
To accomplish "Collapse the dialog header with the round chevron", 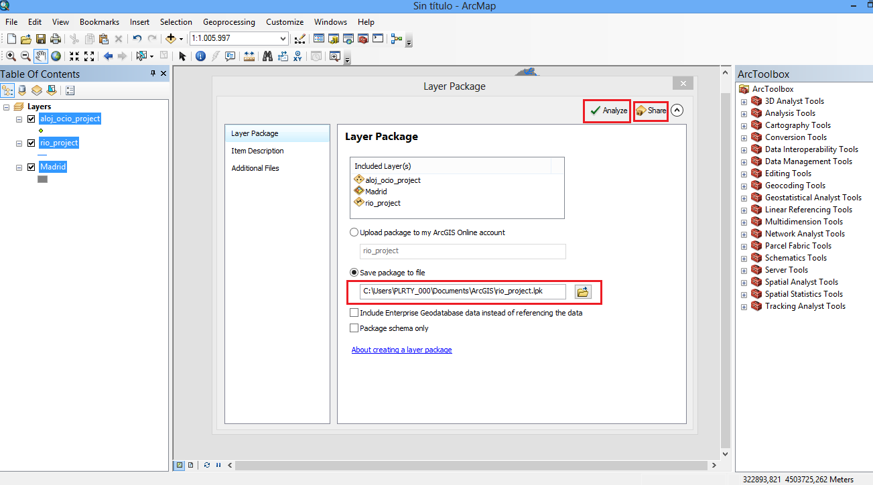I will [677, 111].
